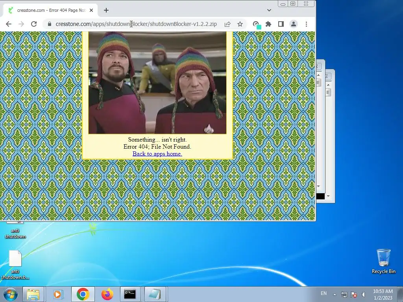Reload the cresstone.com page
This screenshot has width=403, height=302.
34,24
